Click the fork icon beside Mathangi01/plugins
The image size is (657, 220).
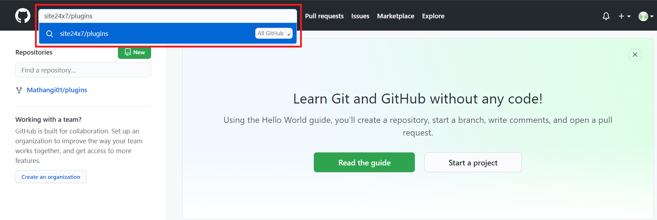click(19, 90)
